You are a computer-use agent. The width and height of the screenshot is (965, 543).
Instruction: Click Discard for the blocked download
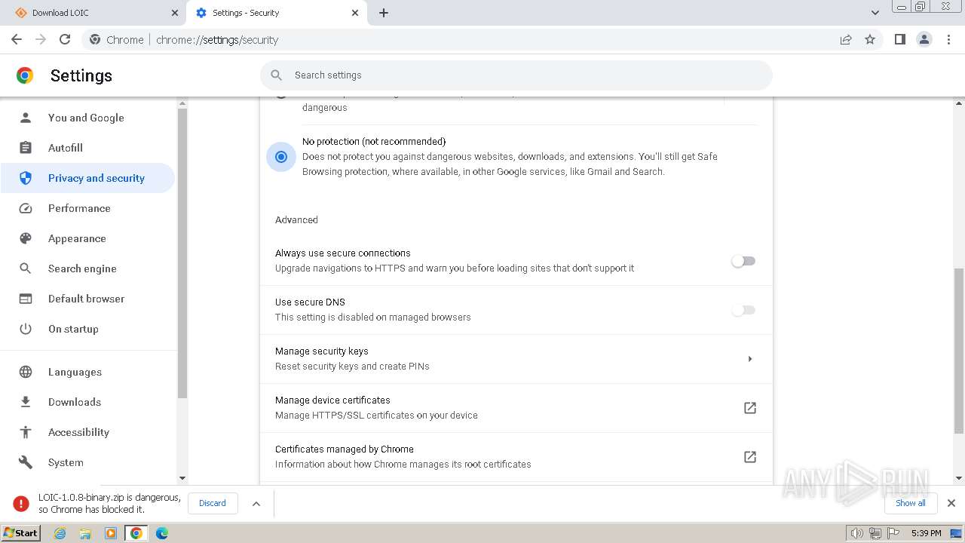(x=213, y=503)
